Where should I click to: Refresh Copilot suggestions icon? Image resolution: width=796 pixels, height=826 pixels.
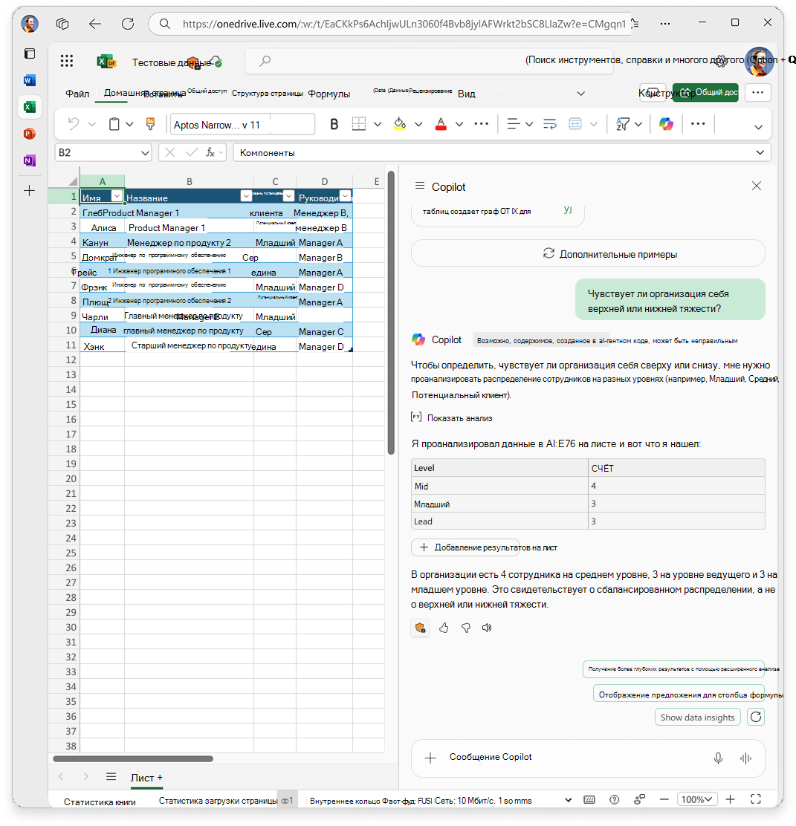pyautogui.click(x=756, y=717)
